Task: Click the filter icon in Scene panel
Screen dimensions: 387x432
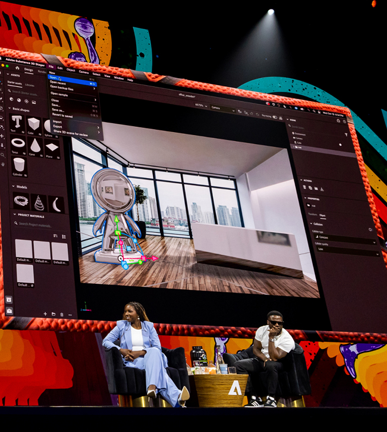Action: coord(346,135)
